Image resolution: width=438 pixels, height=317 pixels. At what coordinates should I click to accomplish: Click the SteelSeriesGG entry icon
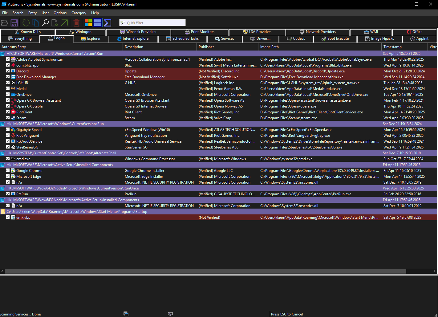click(x=13, y=147)
